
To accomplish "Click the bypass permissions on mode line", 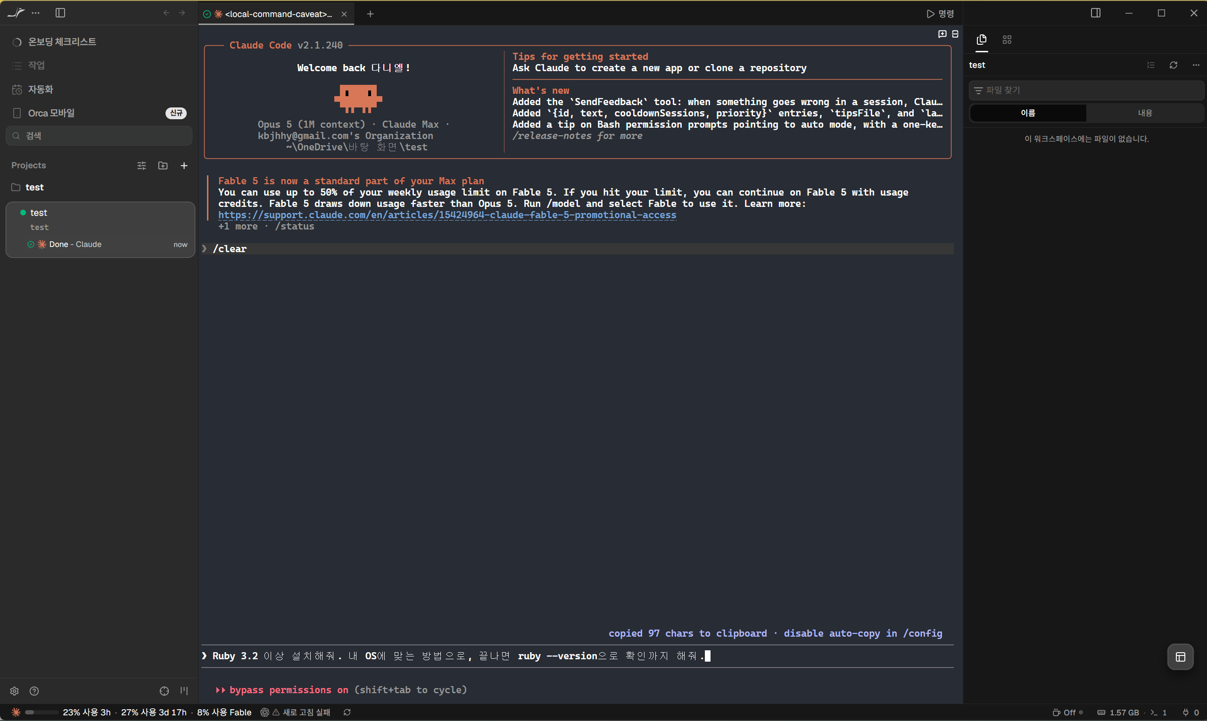I will pos(341,690).
